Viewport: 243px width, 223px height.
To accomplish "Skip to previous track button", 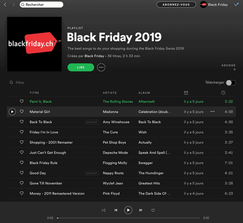I will pos(116,210).
